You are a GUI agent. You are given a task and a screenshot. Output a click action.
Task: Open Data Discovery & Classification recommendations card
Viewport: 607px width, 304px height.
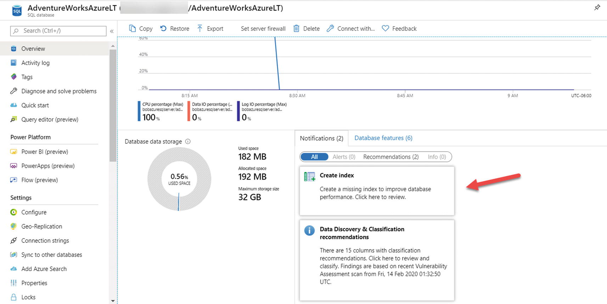pyautogui.click(x=377, y=260)
